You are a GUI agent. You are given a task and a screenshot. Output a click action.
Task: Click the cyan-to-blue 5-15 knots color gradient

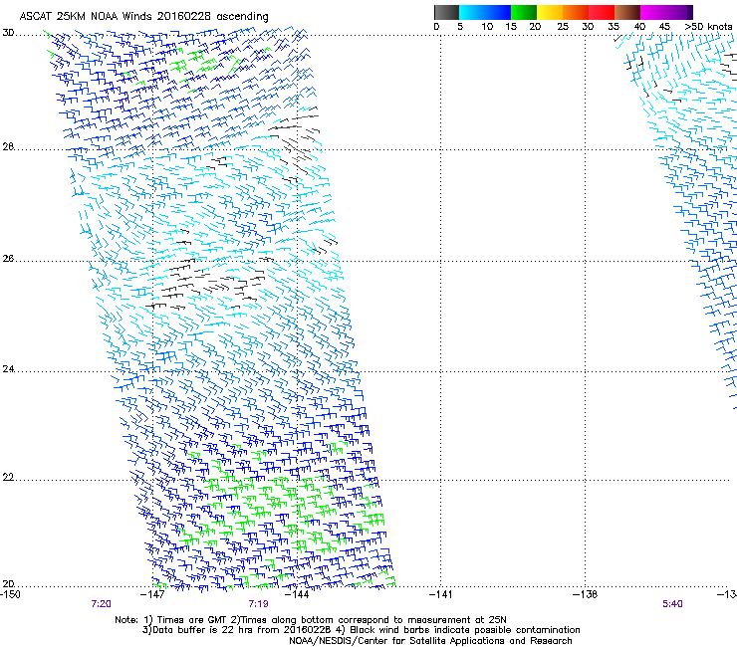485,12
